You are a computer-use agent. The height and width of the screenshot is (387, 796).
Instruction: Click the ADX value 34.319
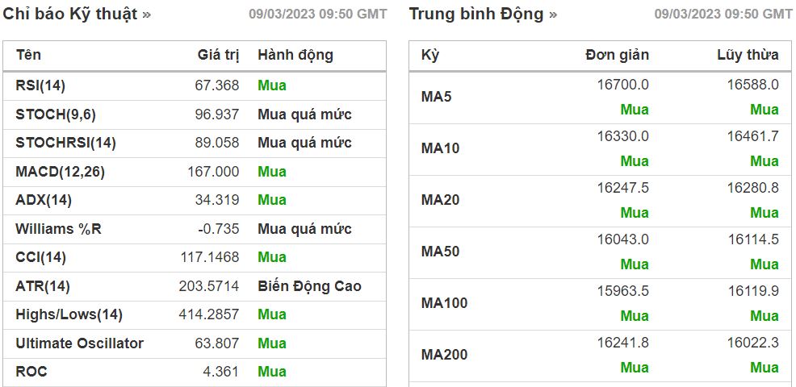tap(217, 200)
